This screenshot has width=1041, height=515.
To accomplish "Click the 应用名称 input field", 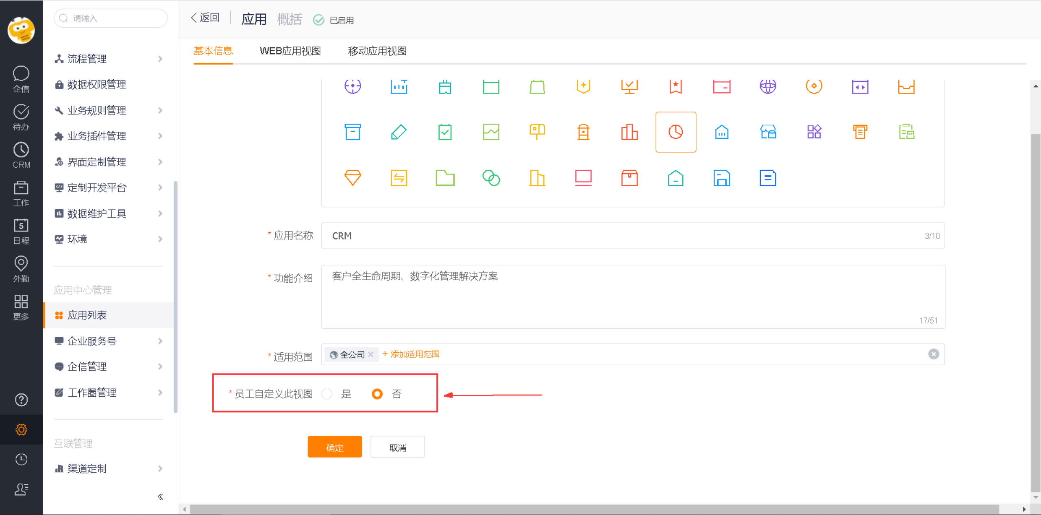I will (633, 236).
